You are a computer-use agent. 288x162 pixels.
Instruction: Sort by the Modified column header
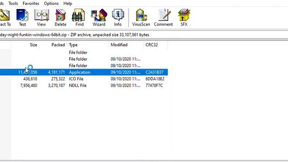[119, 45]
